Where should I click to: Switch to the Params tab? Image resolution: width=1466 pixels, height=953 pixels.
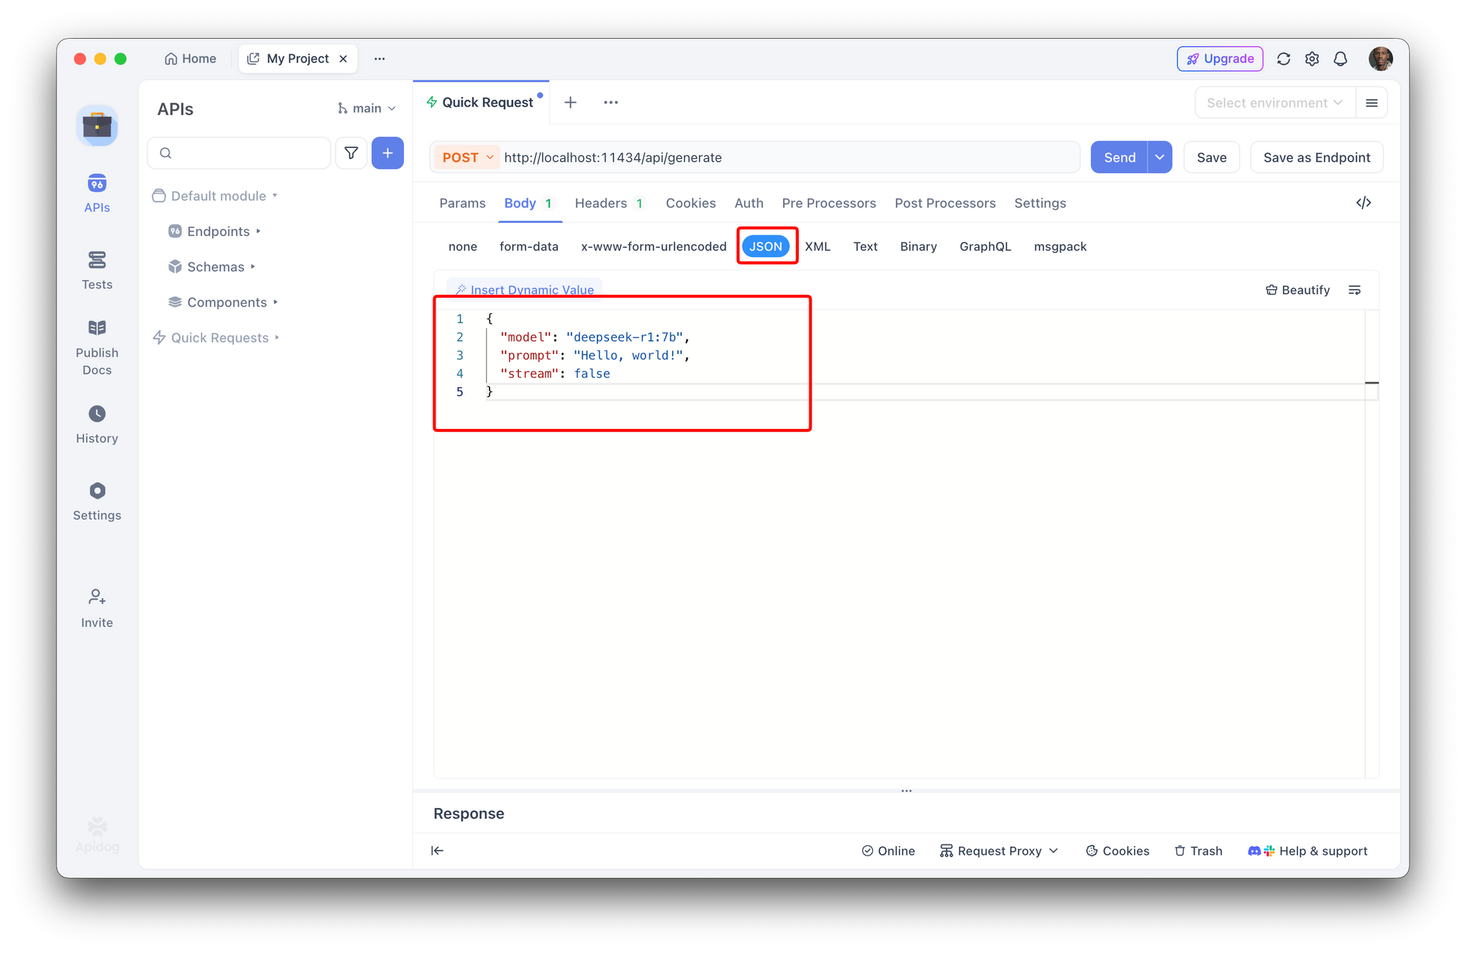463,203
